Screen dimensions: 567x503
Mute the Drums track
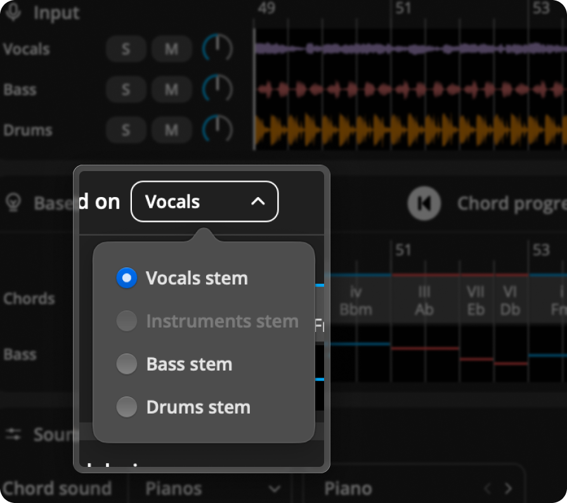171,131
